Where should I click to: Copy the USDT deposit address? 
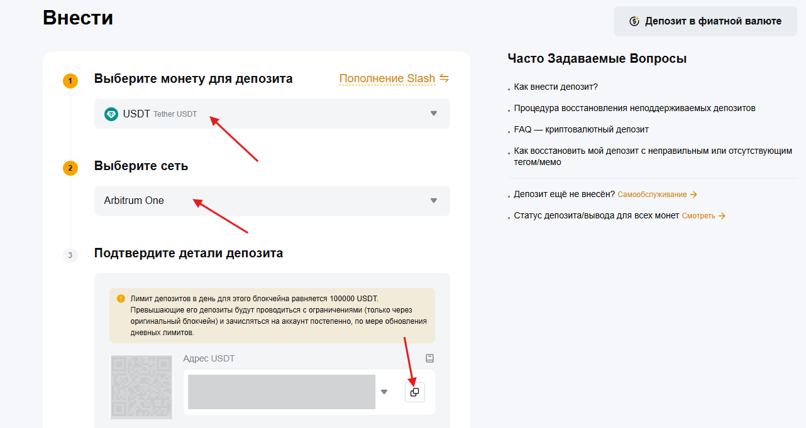[x=414, y=392]
